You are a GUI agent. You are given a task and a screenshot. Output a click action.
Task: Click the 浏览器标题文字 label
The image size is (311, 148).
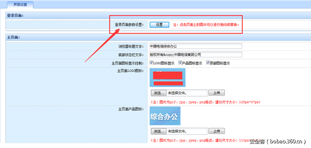(131, 46)
